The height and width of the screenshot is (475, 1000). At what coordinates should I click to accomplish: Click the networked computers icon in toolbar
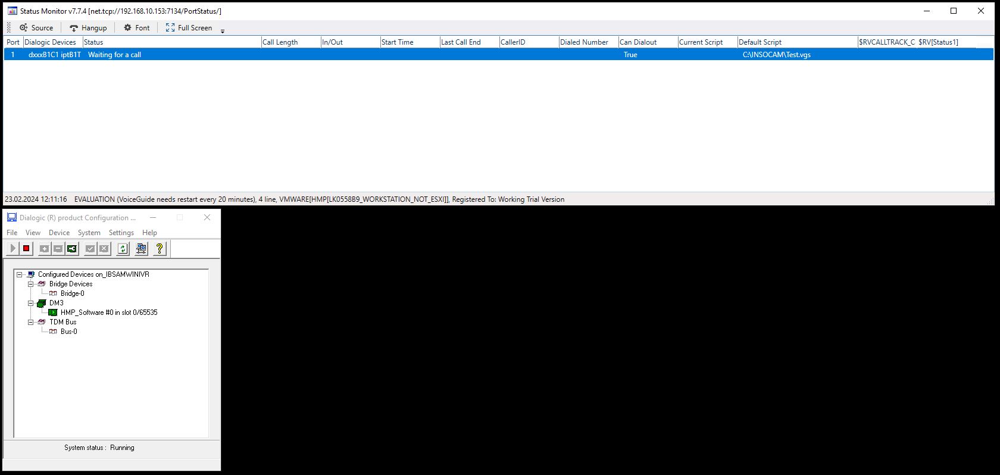pos(141,249)
